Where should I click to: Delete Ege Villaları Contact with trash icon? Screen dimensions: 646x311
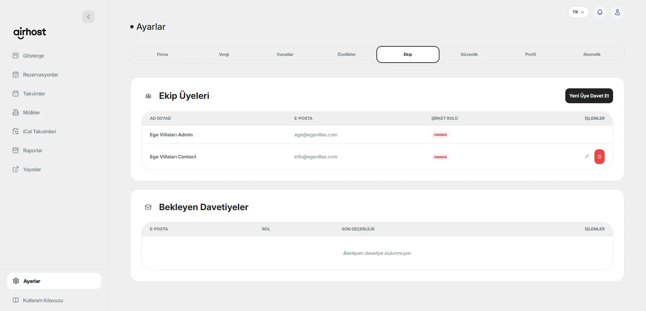(600, 157)
